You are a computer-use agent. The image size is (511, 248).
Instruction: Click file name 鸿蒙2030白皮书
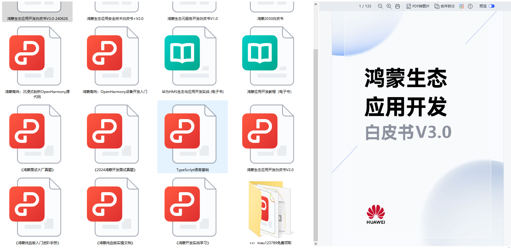tap(270, 19)
